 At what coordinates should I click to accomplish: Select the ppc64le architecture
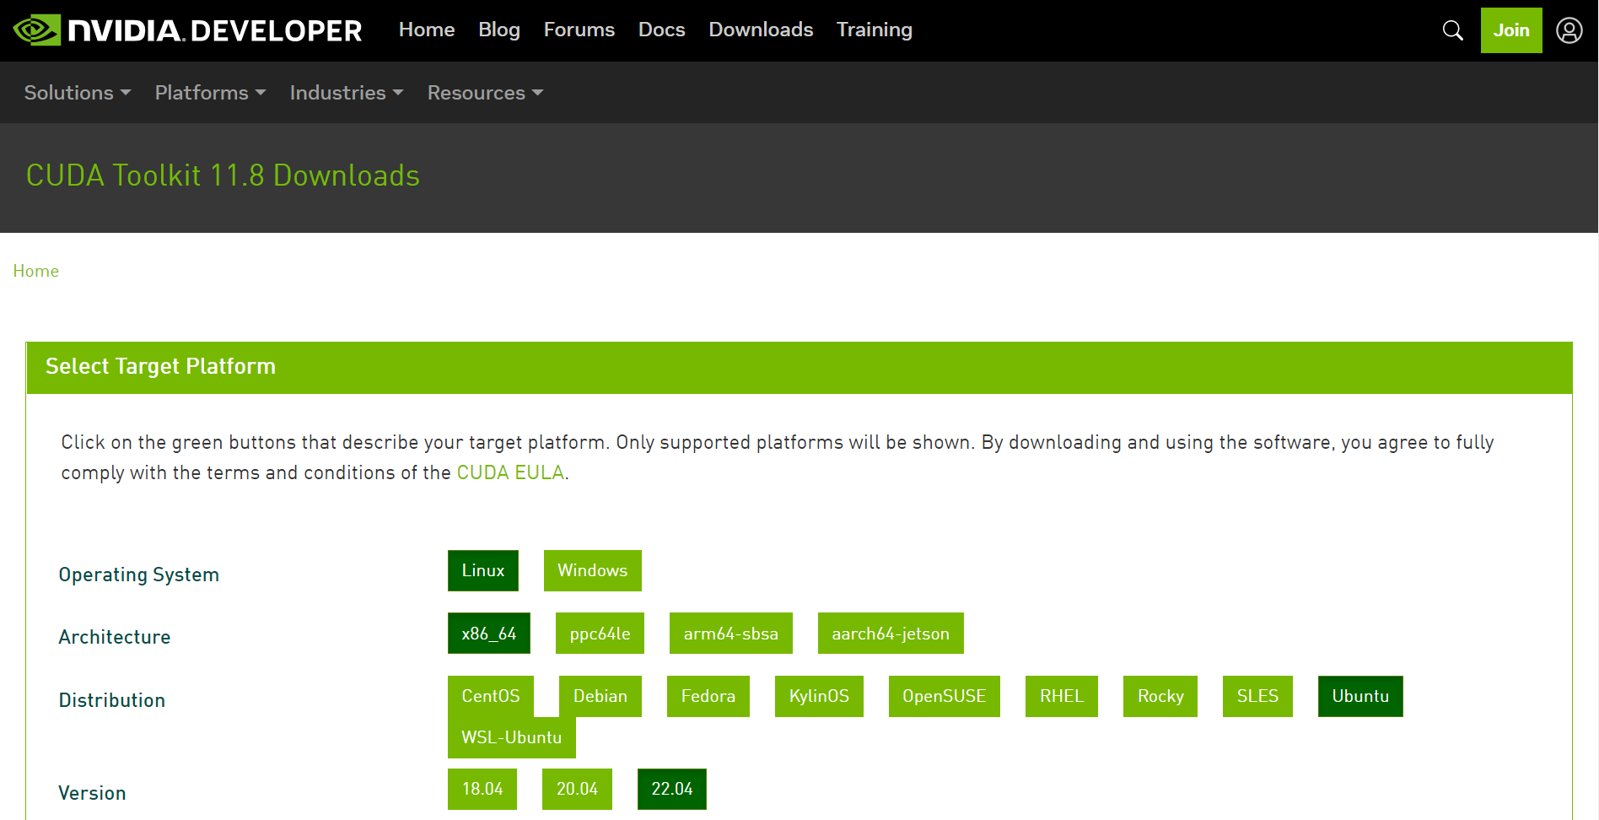600,633
